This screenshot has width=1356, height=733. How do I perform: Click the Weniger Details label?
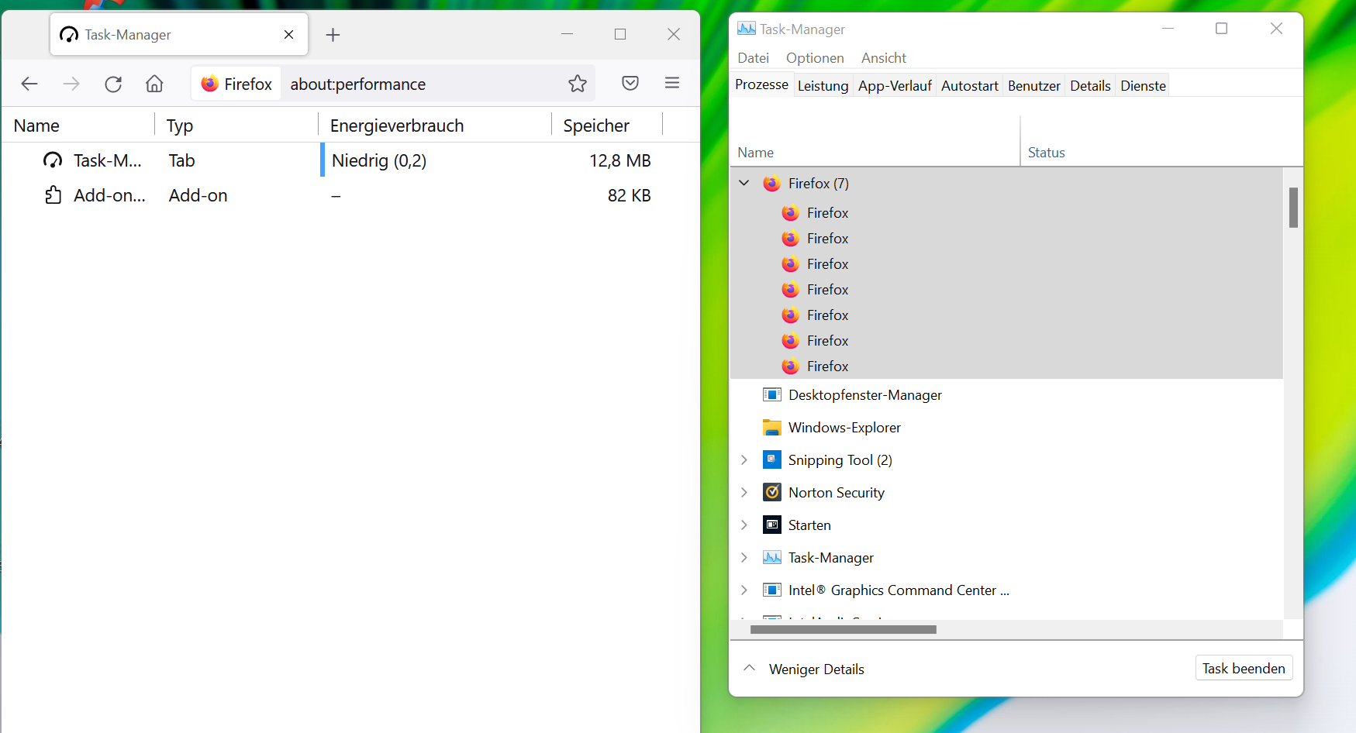click(816, 669)
